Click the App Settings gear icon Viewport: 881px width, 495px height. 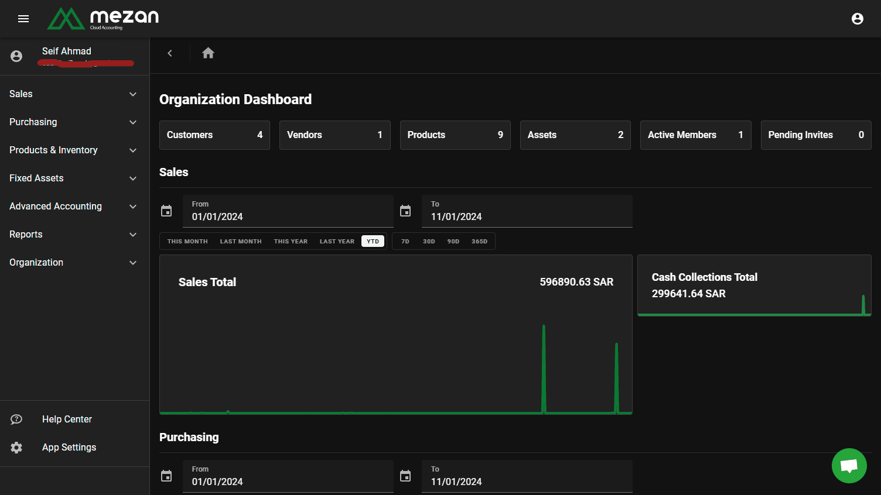[16, 447]
